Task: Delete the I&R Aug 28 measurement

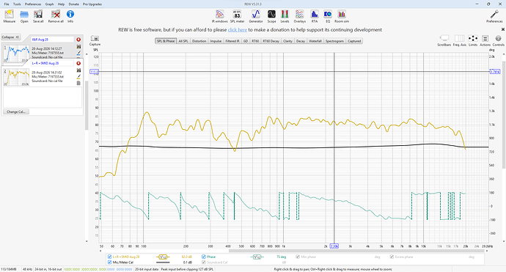Action: click(78, 40)
